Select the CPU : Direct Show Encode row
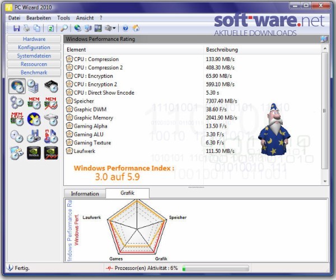This screenshot has height=280, width=336. 193,92
